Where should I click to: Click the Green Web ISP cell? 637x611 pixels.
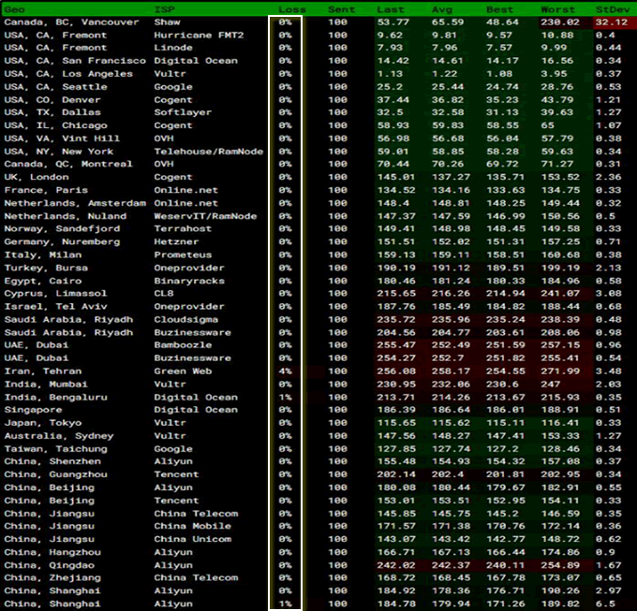pos(182,371)
